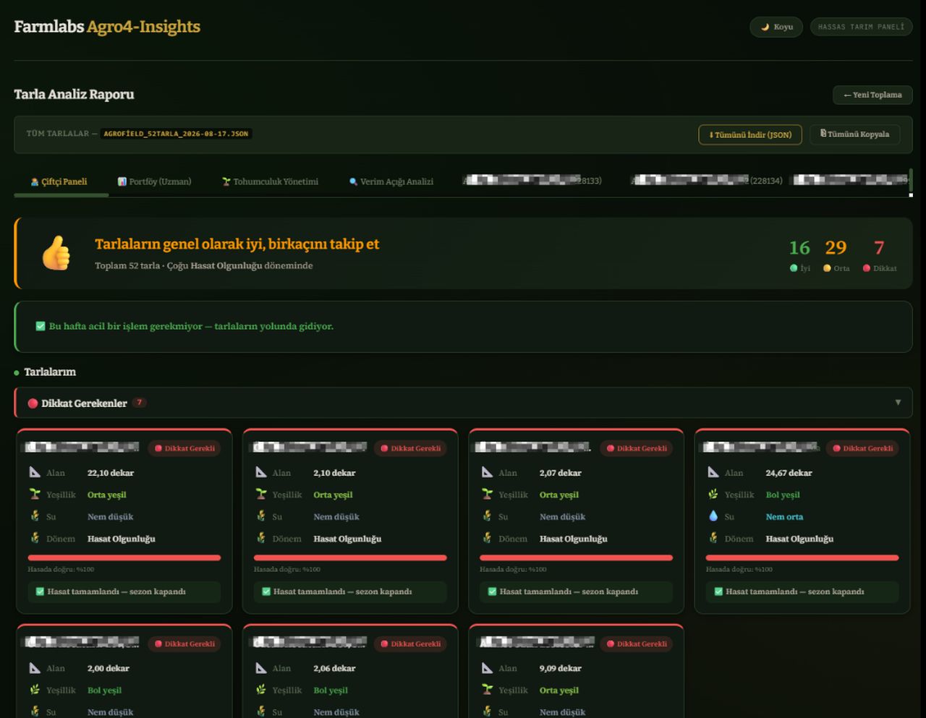Click the Alan ruler icon on the 2,10 dekar card

(x=261, y=472)
